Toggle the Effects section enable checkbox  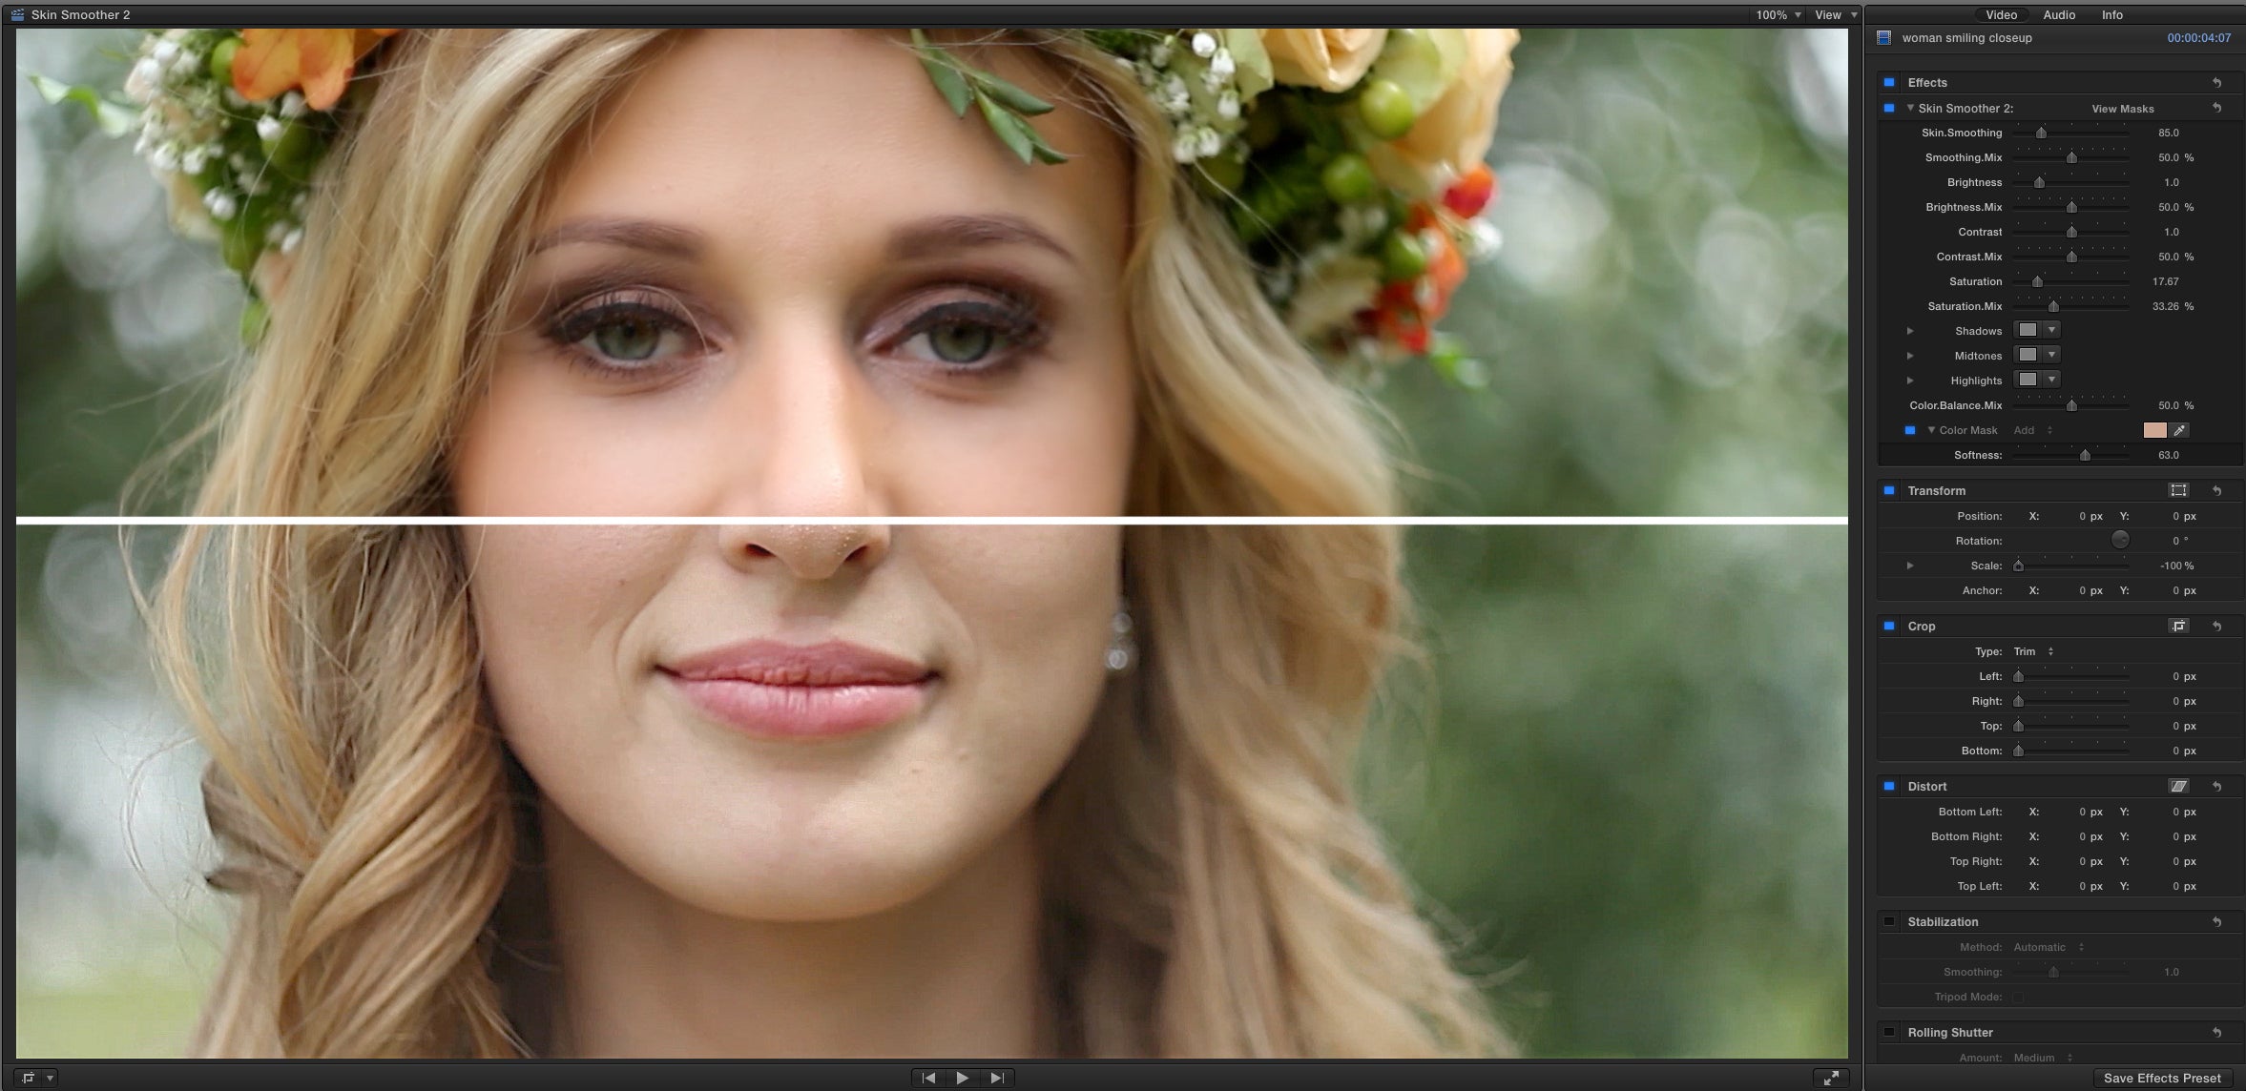pyautogui.click(x=1888, y=80)
